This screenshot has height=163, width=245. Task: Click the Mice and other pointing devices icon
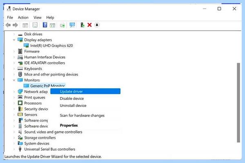(x=20, y=74)
